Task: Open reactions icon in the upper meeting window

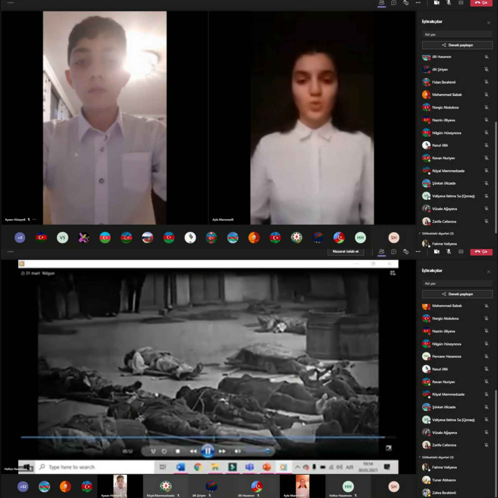Action: click(x=406, y=3)
